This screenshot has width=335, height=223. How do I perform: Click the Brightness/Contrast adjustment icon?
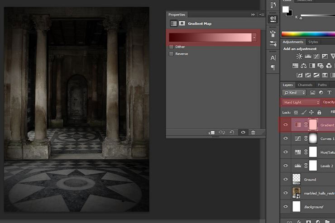point(299,57)
